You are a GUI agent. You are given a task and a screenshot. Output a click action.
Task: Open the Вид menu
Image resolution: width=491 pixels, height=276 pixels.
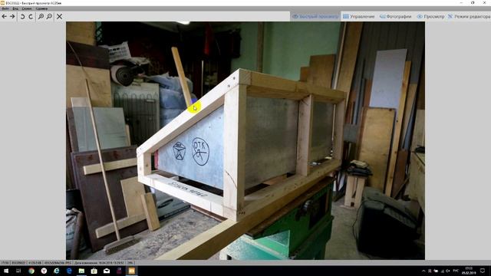(15, 8)
